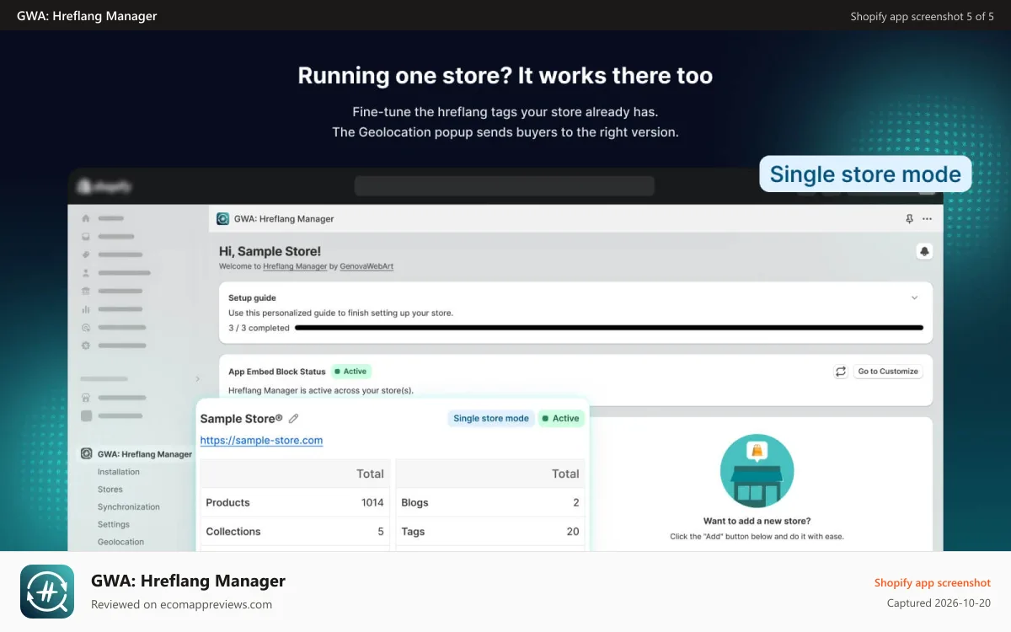
Task: Click the orange Shopify app screenshot text in the footer
Action: click(x=933, y=583)
